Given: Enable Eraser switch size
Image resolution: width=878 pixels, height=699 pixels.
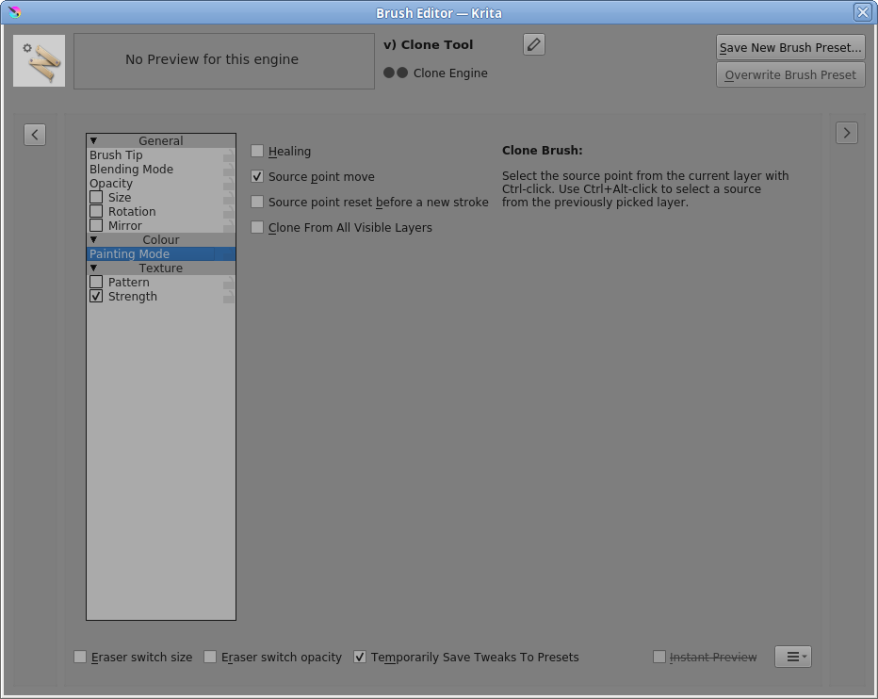Looking at the screenshot, I should (x=80, y=657).
